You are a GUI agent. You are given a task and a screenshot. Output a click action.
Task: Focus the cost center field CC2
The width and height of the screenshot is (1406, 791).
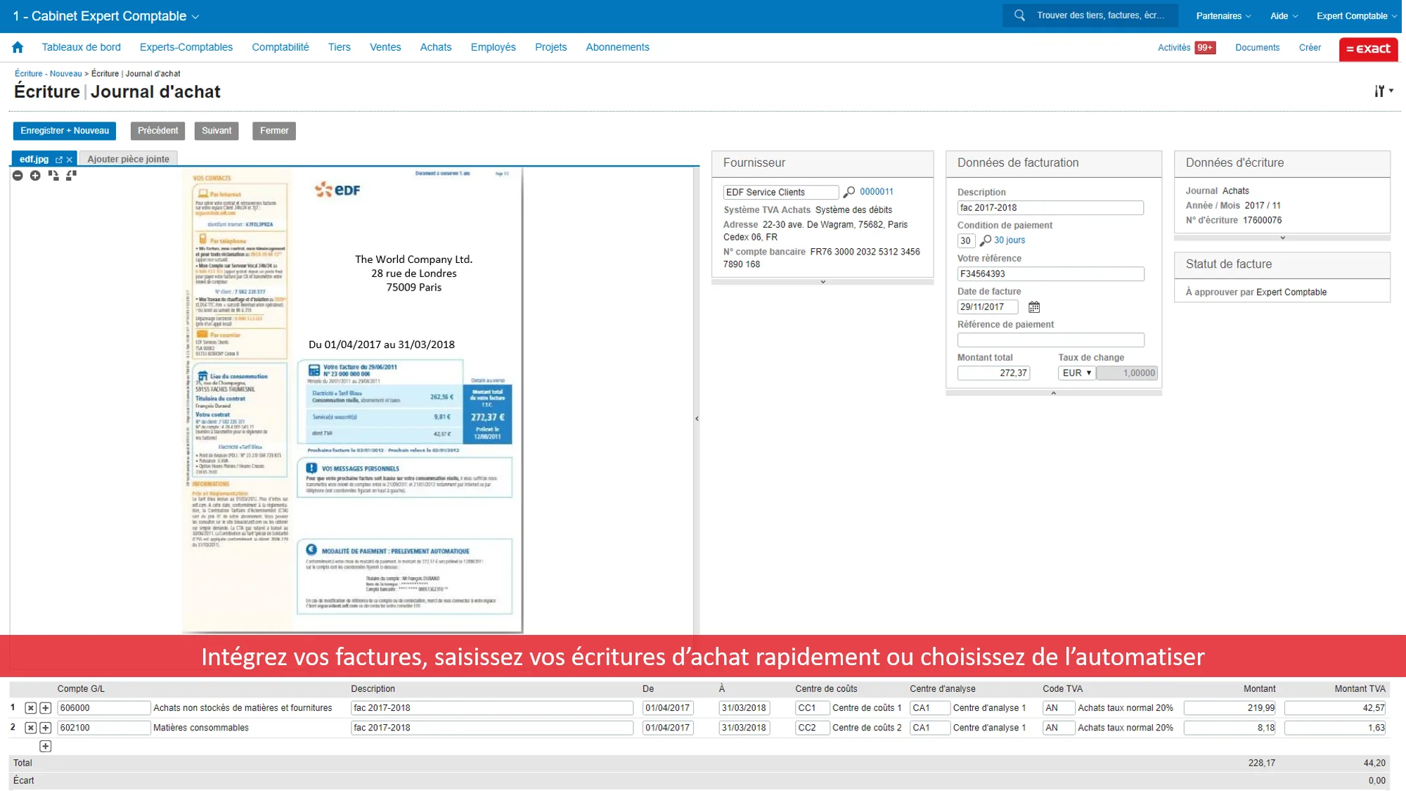[x=813, y=728]
